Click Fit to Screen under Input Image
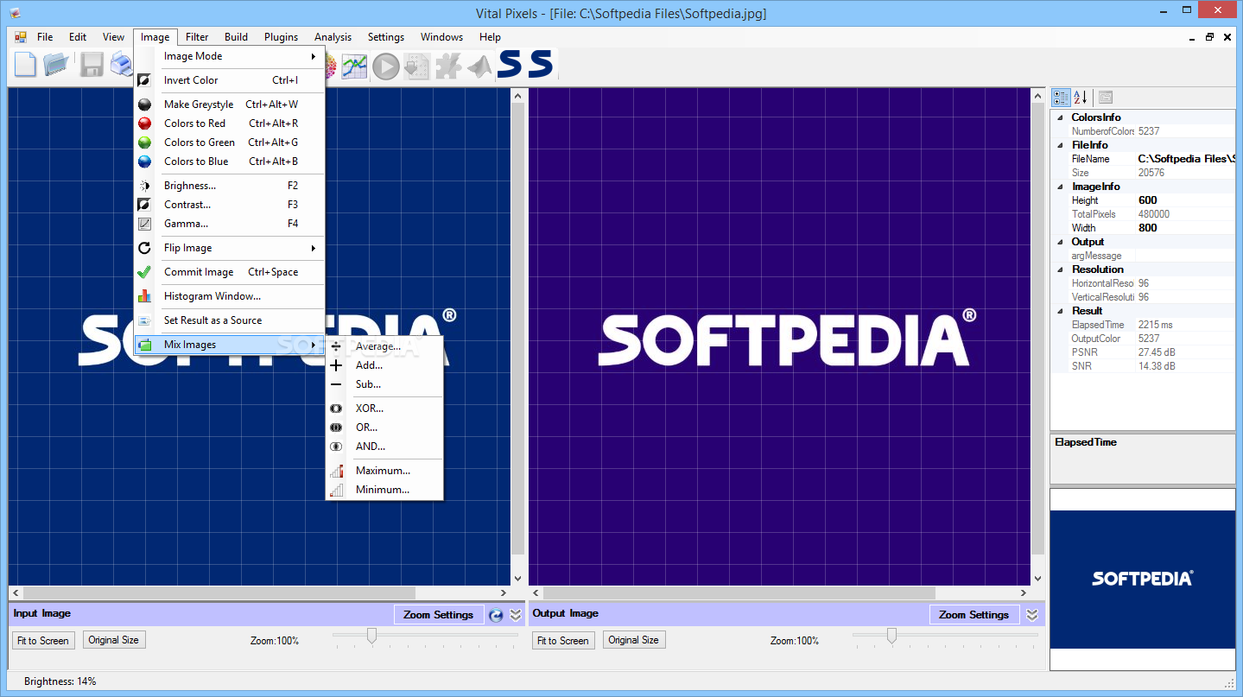The height and width of the screenshot is (697, 1243). pyautogui.click(x=43, y=641)
